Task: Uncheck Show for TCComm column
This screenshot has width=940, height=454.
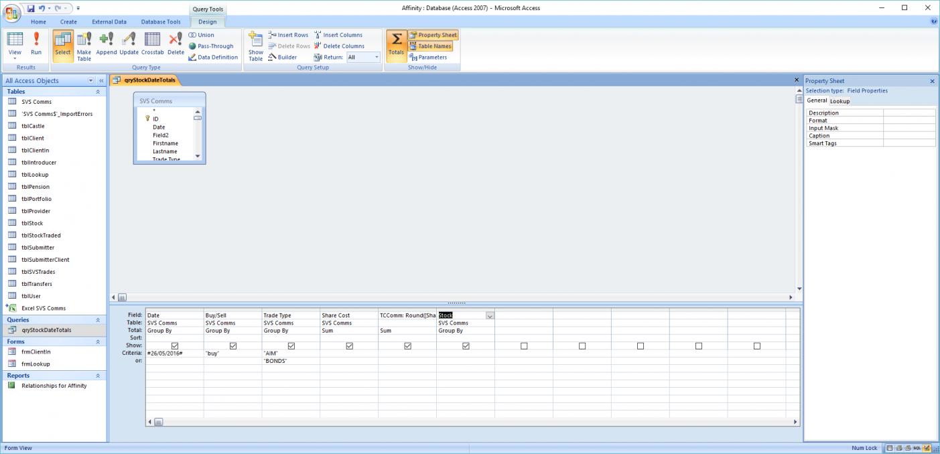Action: click(408, 346)
